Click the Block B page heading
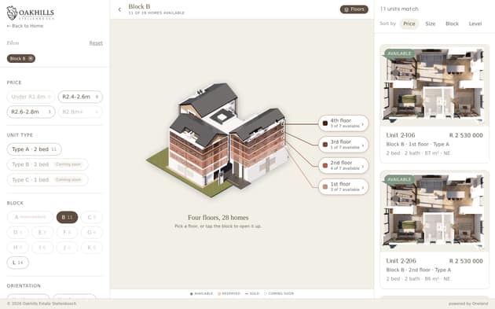Viewport: 495px width, 309px height. click(x=139, y=6)
